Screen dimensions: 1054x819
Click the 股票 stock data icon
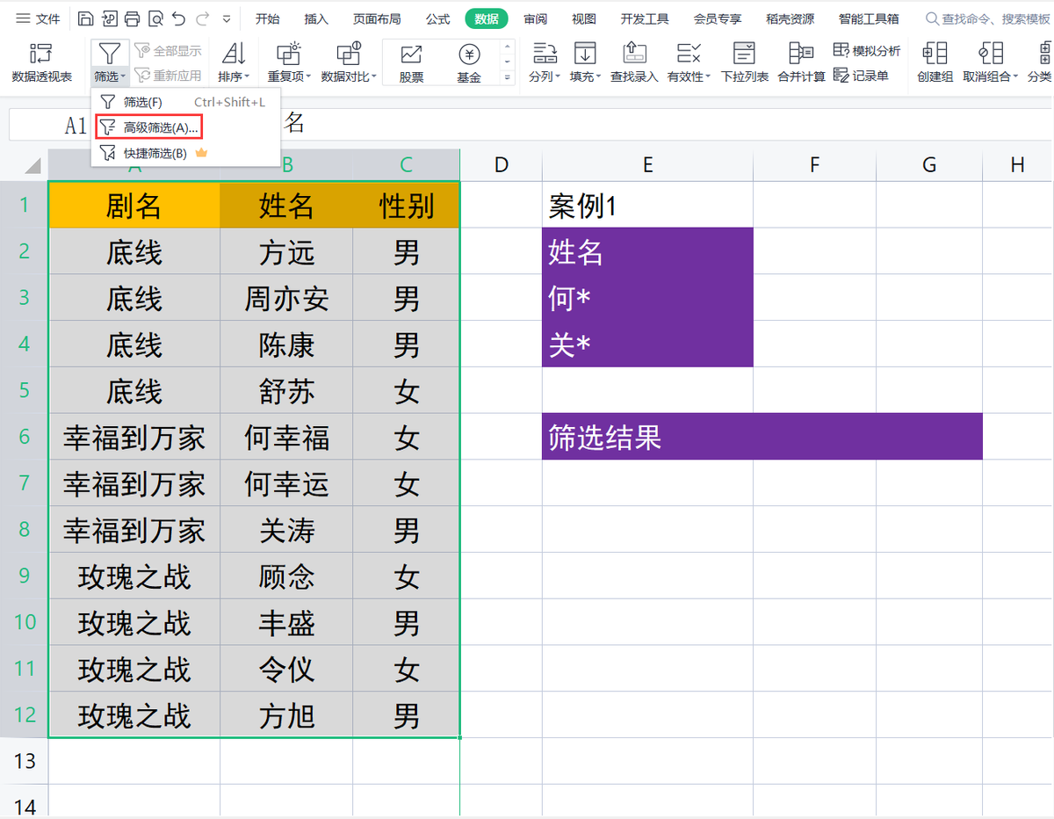tap(411, 62)
